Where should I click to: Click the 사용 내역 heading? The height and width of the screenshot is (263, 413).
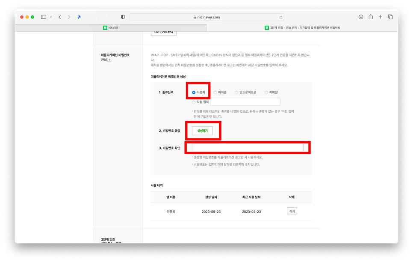click(157, 185)
